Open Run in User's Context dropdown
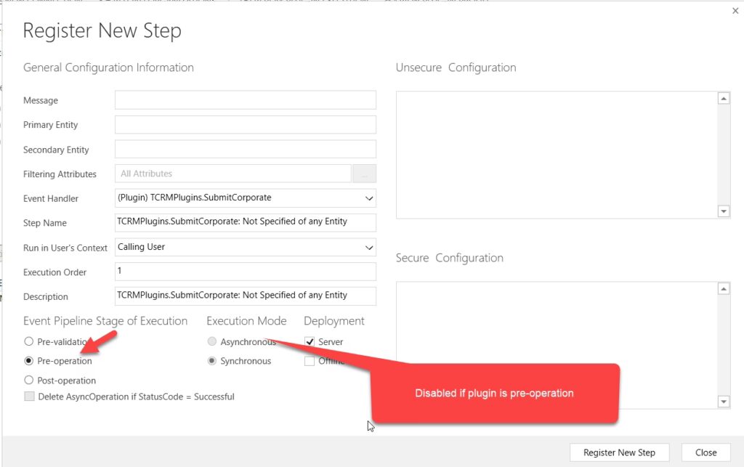The width and height of the screenshot is (744, 467). [369, 247]
